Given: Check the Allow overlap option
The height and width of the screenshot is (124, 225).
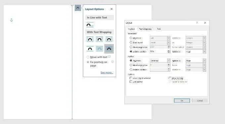Looking at the screenshot, I should (x=170, y=78).
